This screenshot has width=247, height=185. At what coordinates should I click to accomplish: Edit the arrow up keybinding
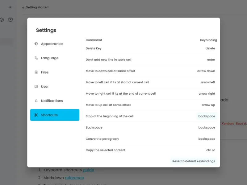coord(208,105)
